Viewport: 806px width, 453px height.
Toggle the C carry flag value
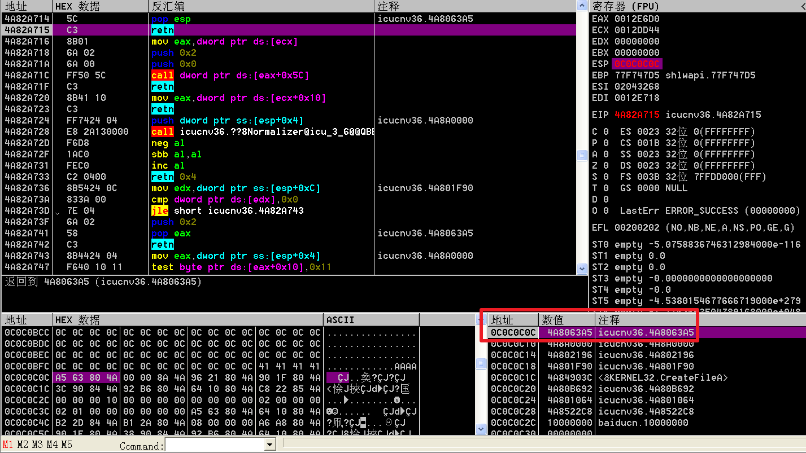[x=606, y=131]
